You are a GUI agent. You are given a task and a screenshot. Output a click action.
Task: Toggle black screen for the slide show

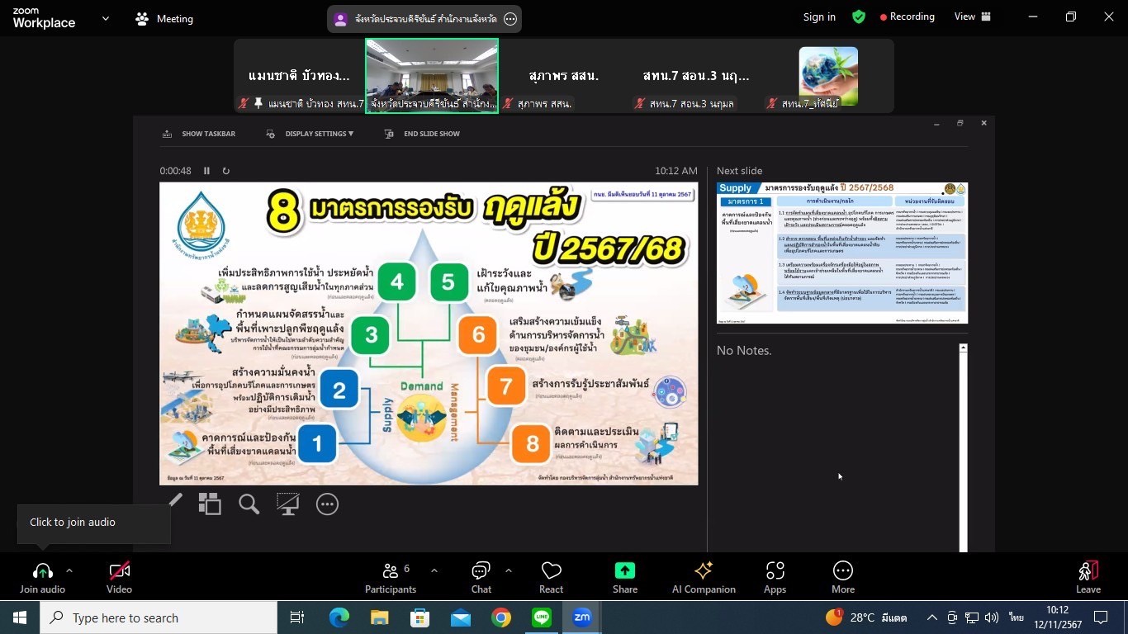click(287, 504)
